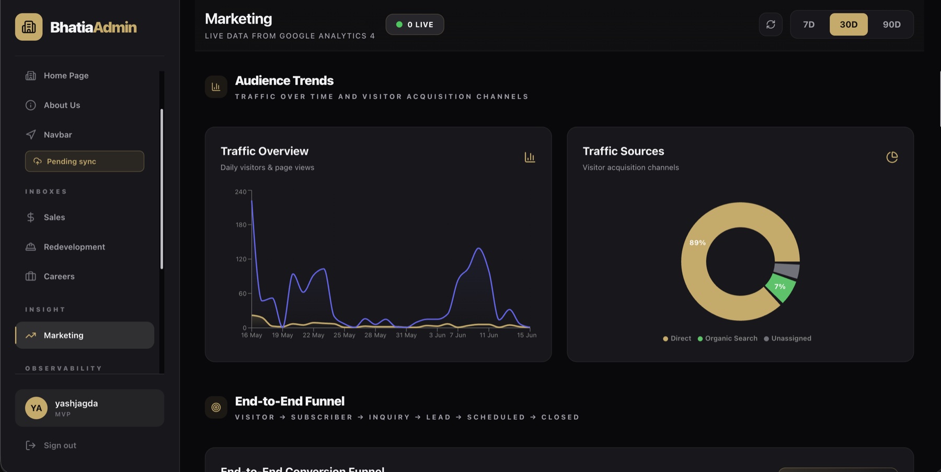Click the Pending sync button

point(85,161)
